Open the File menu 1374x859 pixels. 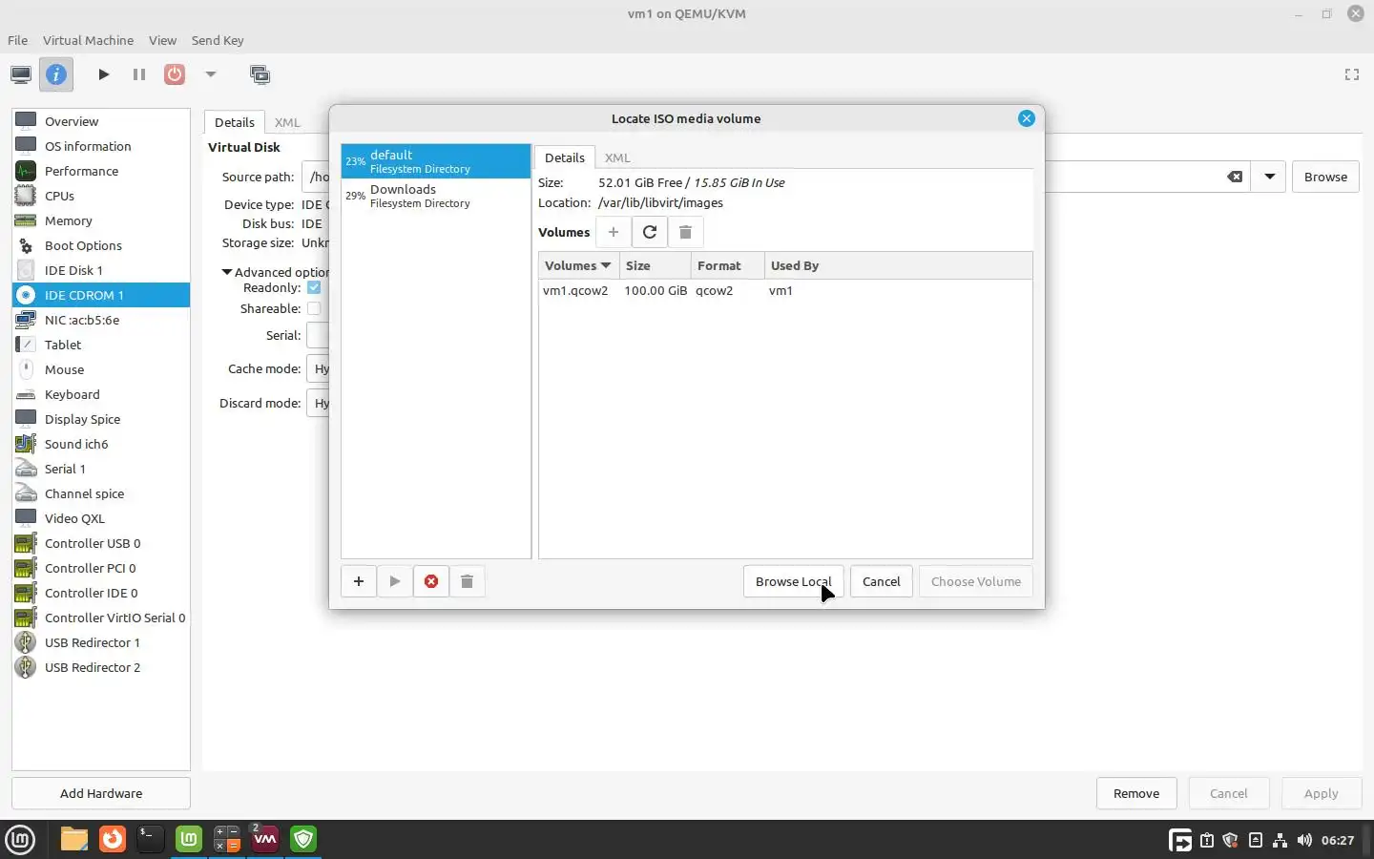pos(17,40)
